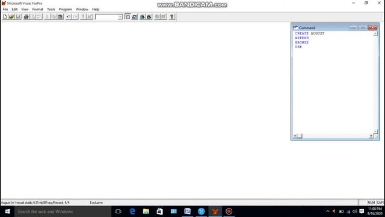Screen dimensions: 385x217
Task: Click the Windows Start button
Action: tap(7, 212)
